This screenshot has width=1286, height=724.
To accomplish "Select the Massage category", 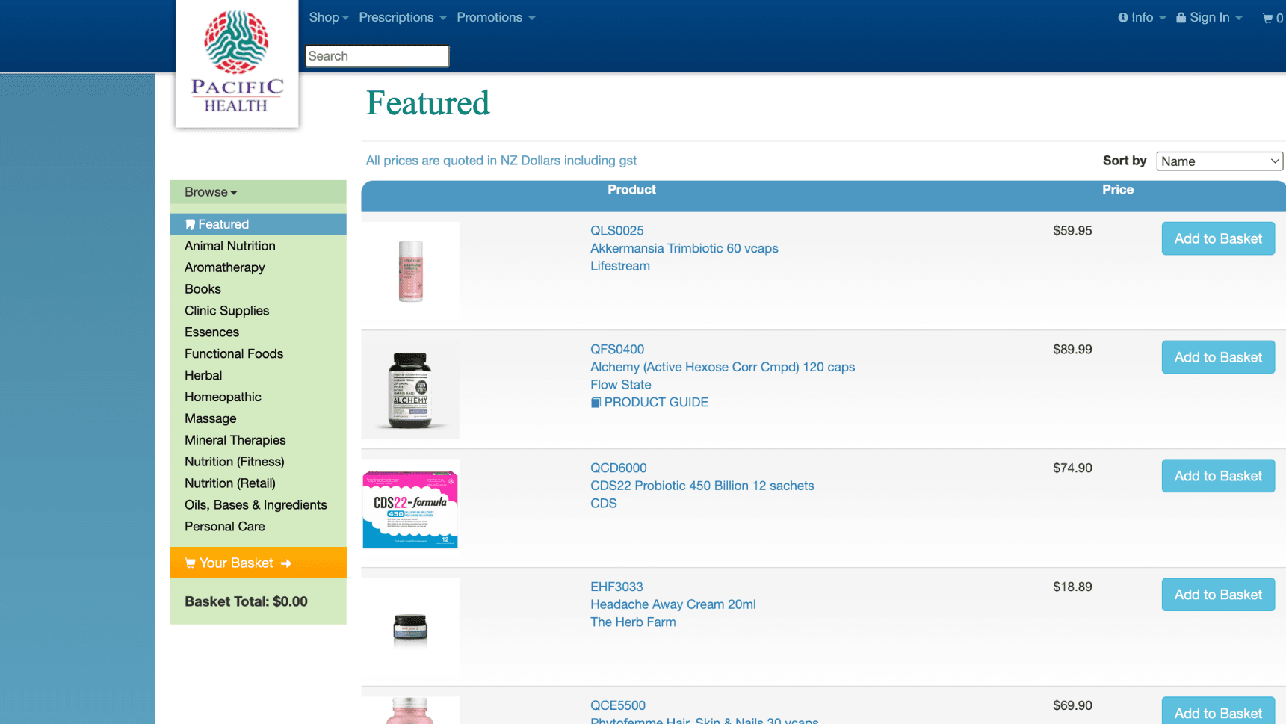I will 210,419.
